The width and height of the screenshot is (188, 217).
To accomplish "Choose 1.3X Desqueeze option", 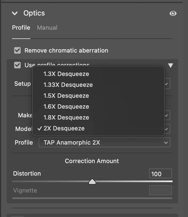I will click(66, 74).
